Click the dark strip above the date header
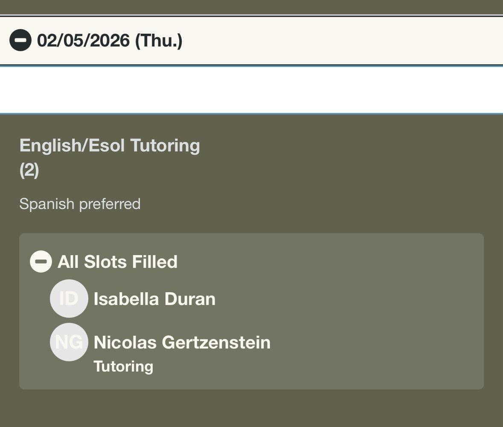Image resolution: width=503 pixels, height=427 pixels. click(x=251, y=6)
